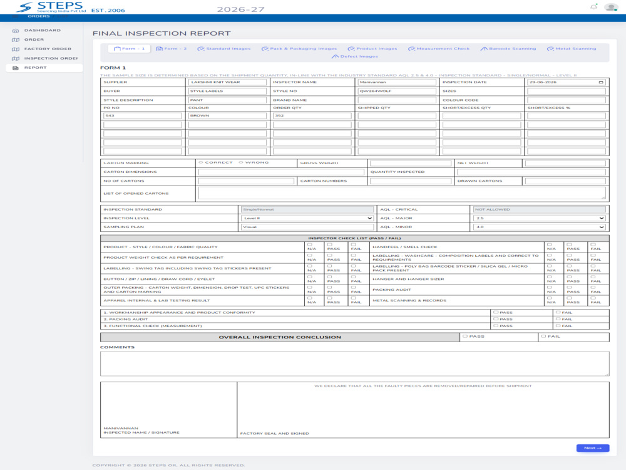Click the Supplier name input field

click(x=227, y=82)
